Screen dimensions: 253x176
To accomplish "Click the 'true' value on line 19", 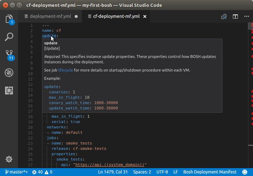I will pyautogui.click(x=75, y=122).
